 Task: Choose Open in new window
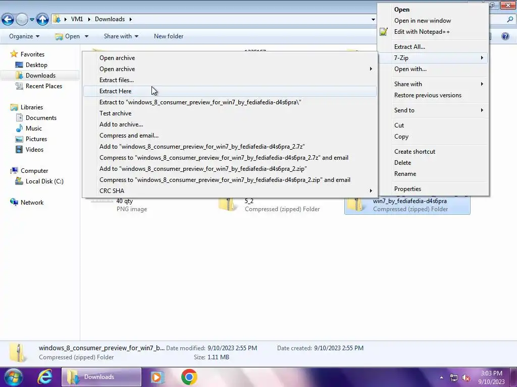pyautogui.click(x=433, y=21)
